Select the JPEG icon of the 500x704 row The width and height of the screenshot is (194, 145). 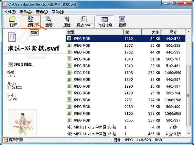pyautogui.click(x=69, y=93)
